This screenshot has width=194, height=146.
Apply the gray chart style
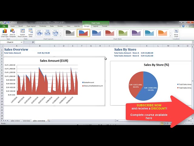point(70,33)
